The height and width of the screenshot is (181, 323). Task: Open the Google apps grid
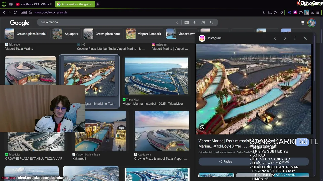[302, 23]
